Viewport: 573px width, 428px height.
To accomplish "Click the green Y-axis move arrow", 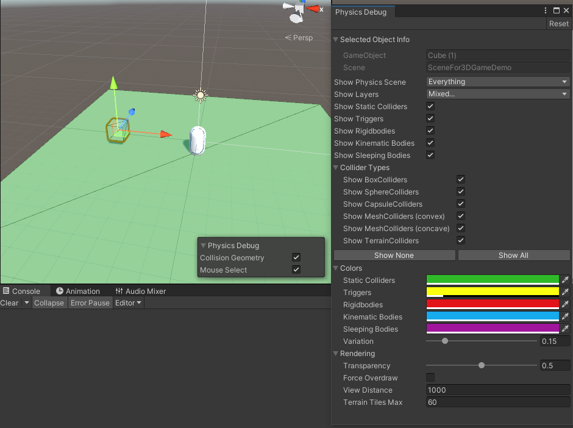I will (x=113, y=83).
